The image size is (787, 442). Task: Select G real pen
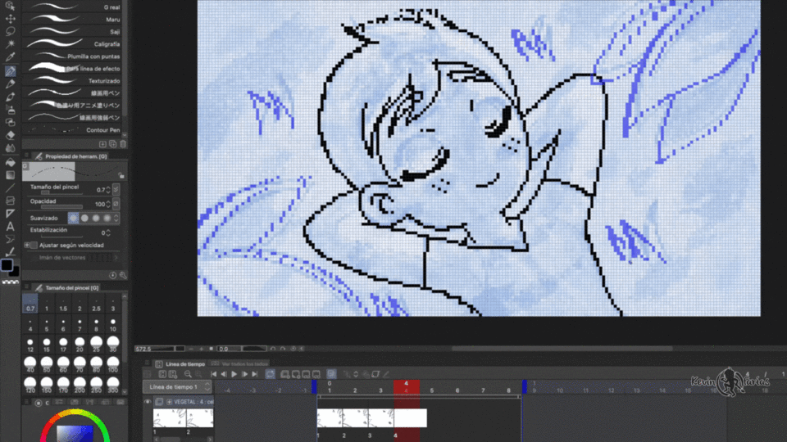click(x=75, y=7)
